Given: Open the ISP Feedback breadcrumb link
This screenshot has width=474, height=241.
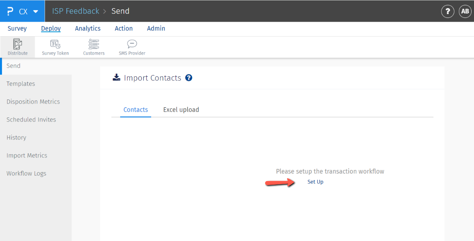Looking at the screenshot, I should click(x=76, y=11).
